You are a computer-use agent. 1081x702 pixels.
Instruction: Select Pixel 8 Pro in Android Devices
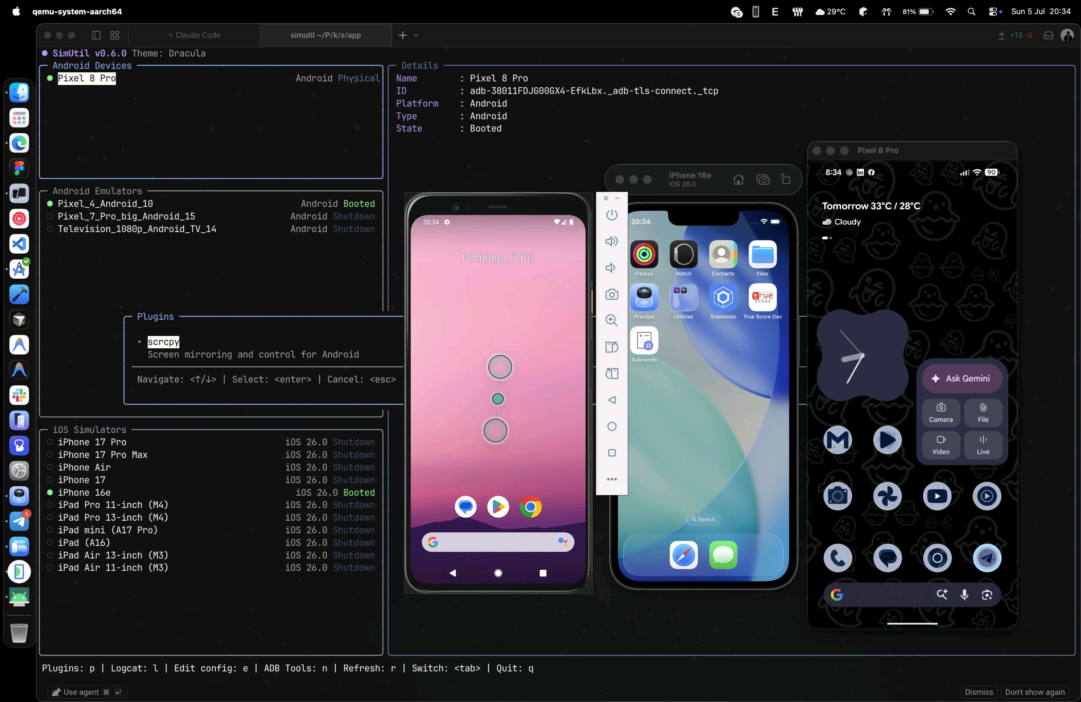click(211, 78)
